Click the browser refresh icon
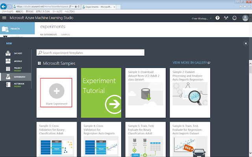 (79, 7)
